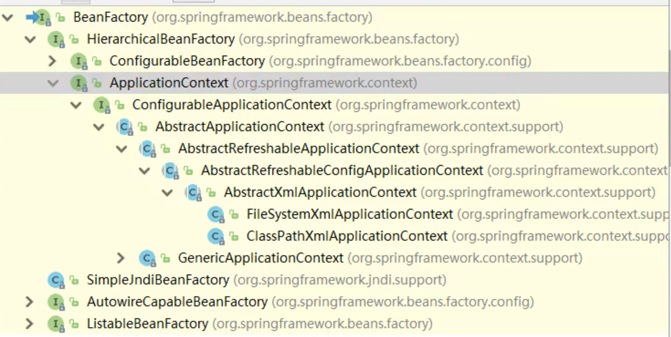Click the SimpleJndiBeanFactory class icon
671x337 pixels.
point(56,280)
